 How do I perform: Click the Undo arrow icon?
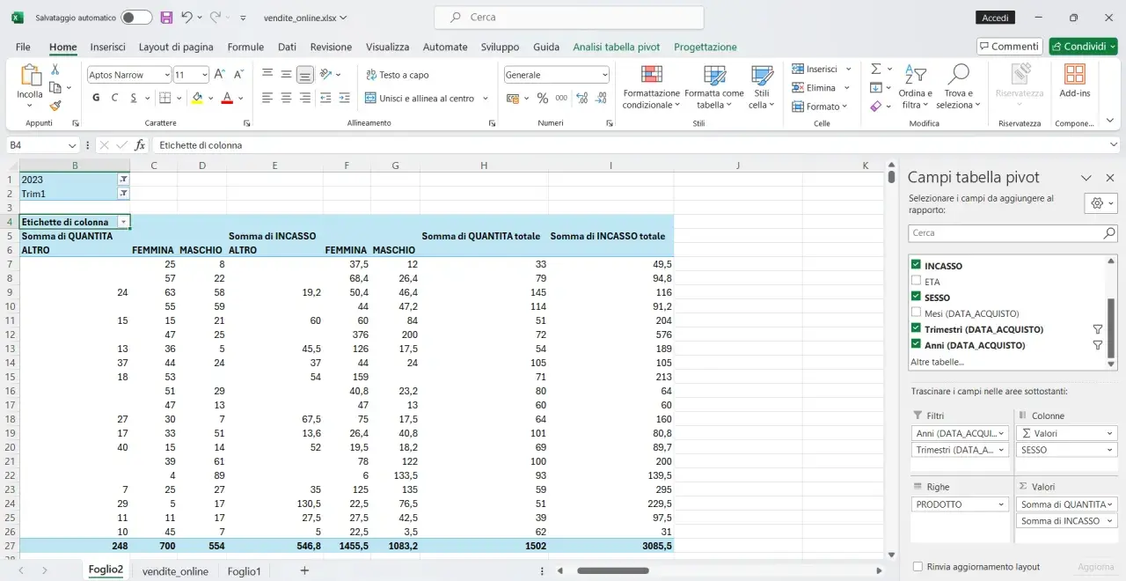pos(186,18)
